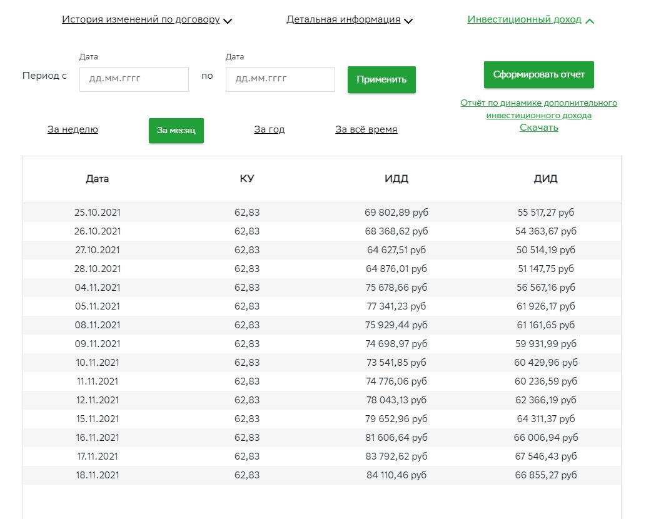Expand Детальная информация section

pos(350,19)
